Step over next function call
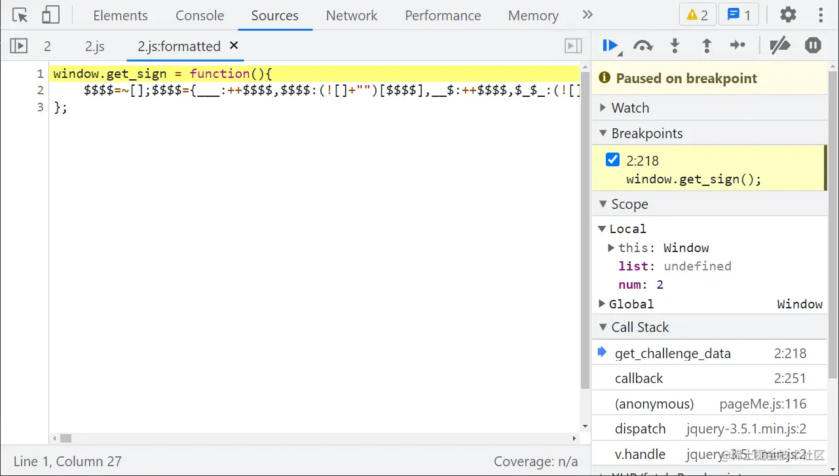This screenshot has height=476, width=839. click(x=643, y=45)
